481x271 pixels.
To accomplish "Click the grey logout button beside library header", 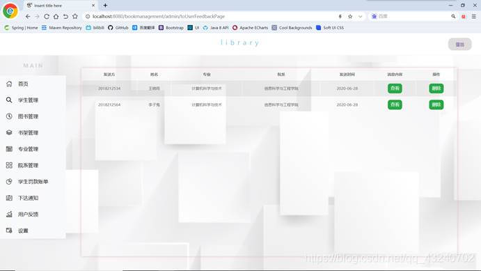I will (x=459, y=45).
